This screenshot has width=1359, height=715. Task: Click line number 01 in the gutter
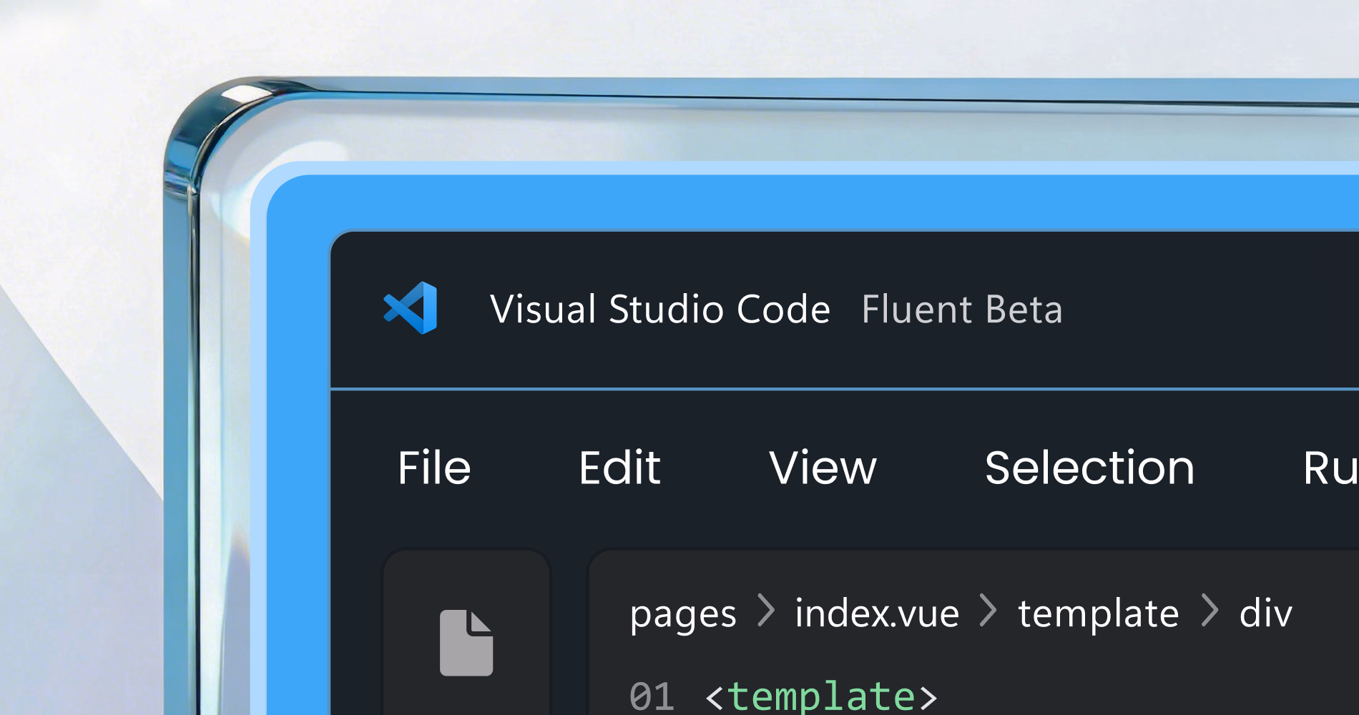[x=652, y=696]
